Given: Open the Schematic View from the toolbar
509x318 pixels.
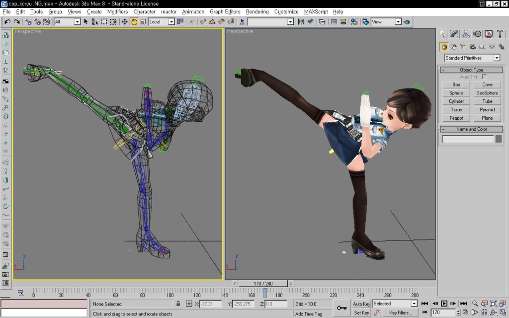Looking at the screenshot, I should tap(343, 22).
